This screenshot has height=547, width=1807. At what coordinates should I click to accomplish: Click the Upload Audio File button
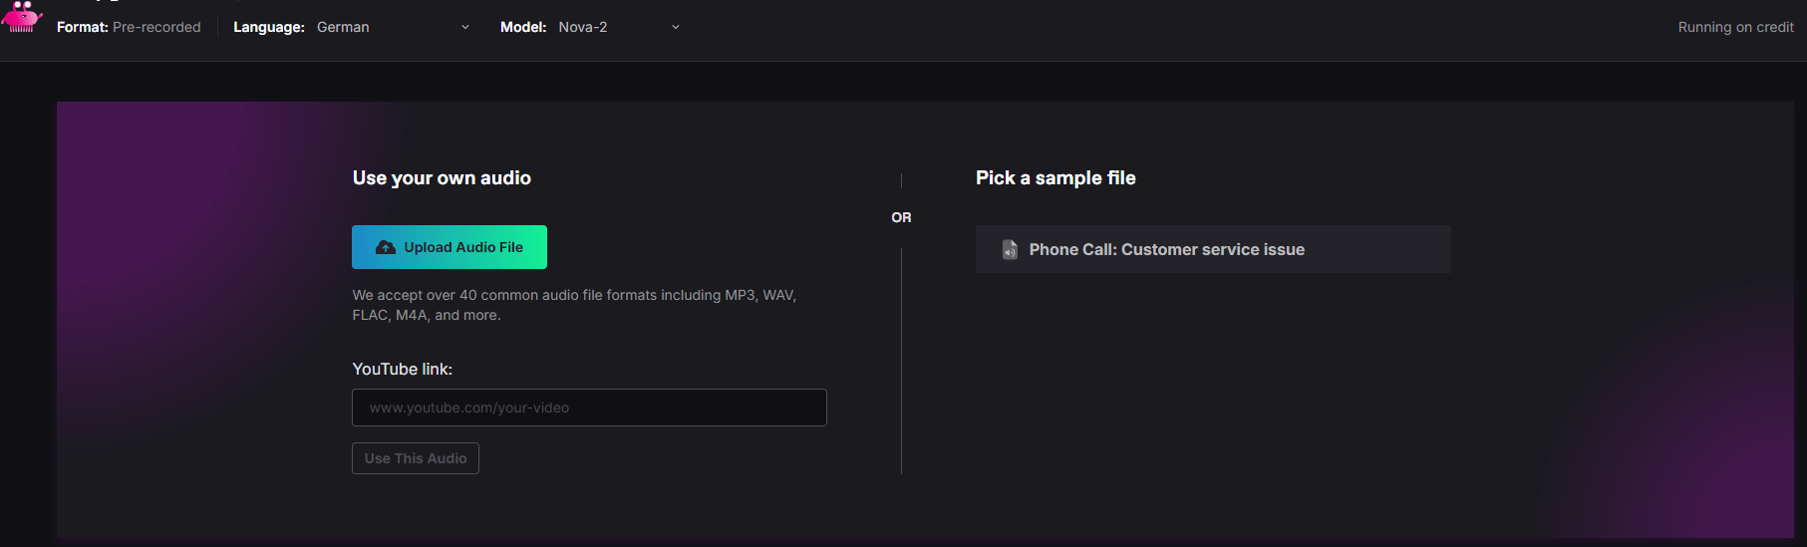(x=450, y=247)
